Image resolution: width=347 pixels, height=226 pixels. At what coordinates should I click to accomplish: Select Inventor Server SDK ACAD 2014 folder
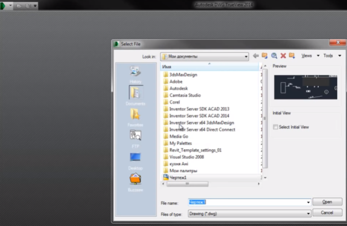[x=199, y=116]
